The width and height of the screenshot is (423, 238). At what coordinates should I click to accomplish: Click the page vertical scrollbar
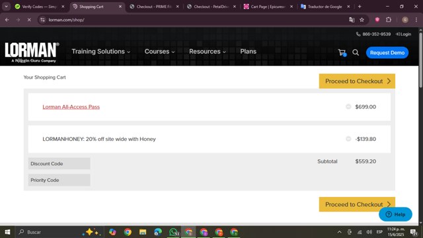[x=420, y=60]
